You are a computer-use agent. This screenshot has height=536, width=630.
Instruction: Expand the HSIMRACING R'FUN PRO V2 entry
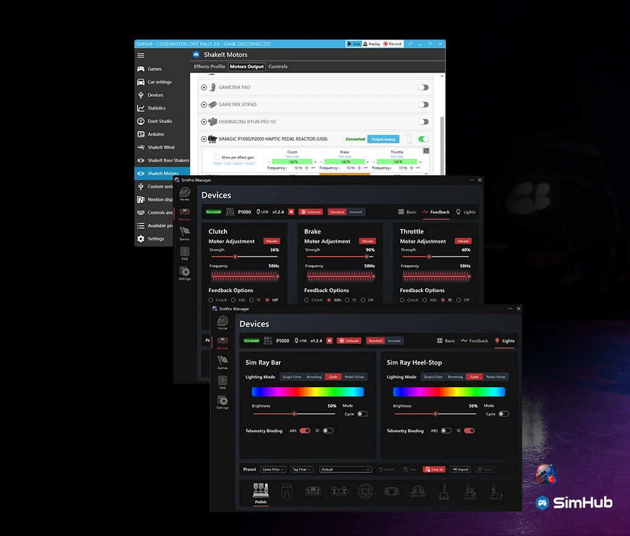click(x=204, y=121)
